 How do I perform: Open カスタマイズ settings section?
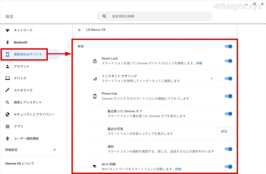(x=23, y=90)
